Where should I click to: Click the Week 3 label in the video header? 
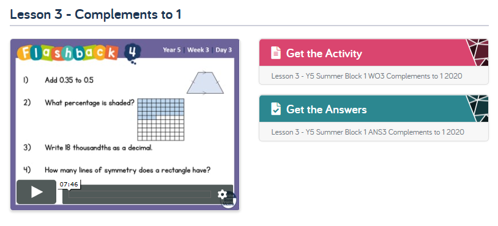point(198,50)
